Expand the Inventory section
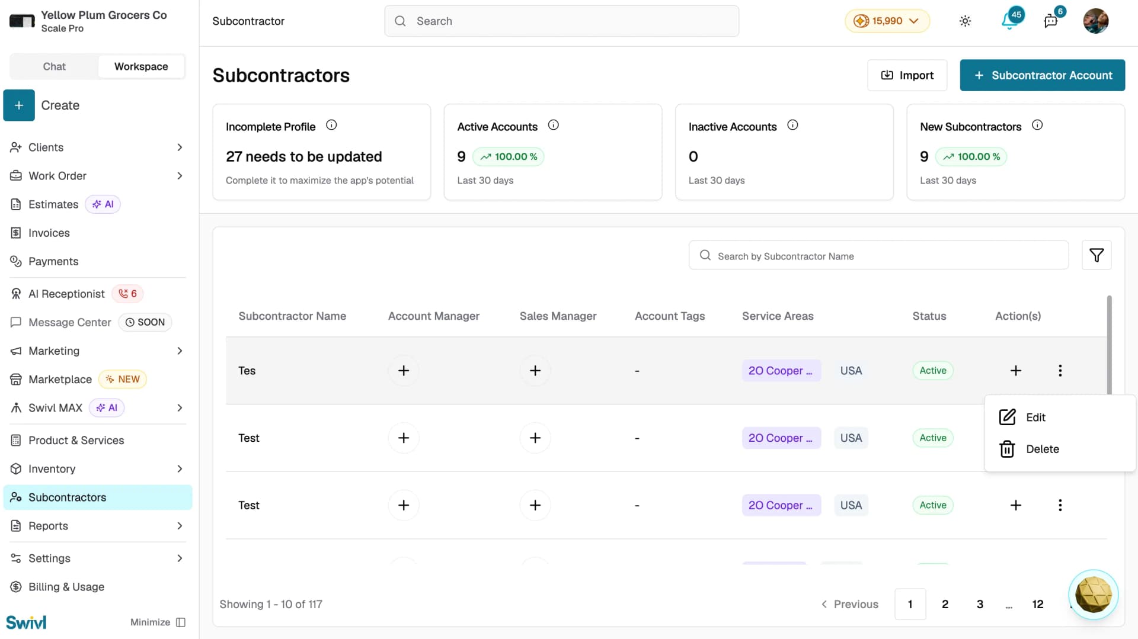This screenshot has width=1138, height=639. 97,469
